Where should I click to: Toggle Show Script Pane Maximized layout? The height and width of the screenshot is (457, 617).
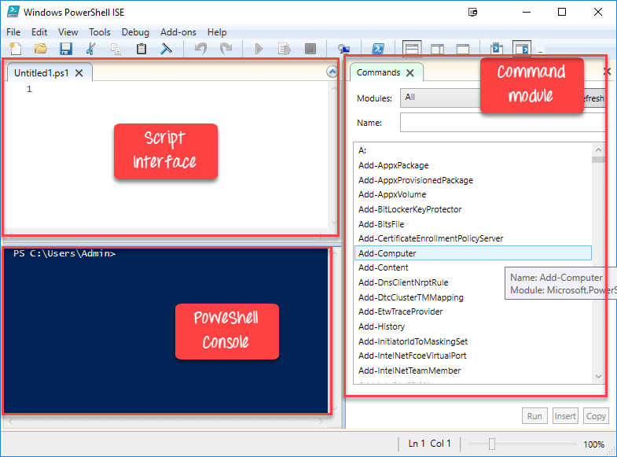click(x=463, y=49)
